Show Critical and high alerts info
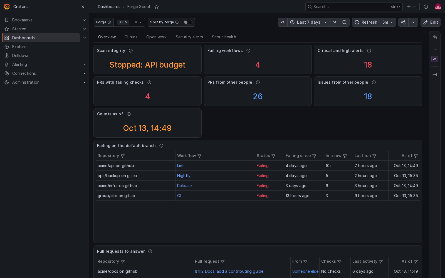This screenshot has width=445, height=278. [x=369, y=51]
